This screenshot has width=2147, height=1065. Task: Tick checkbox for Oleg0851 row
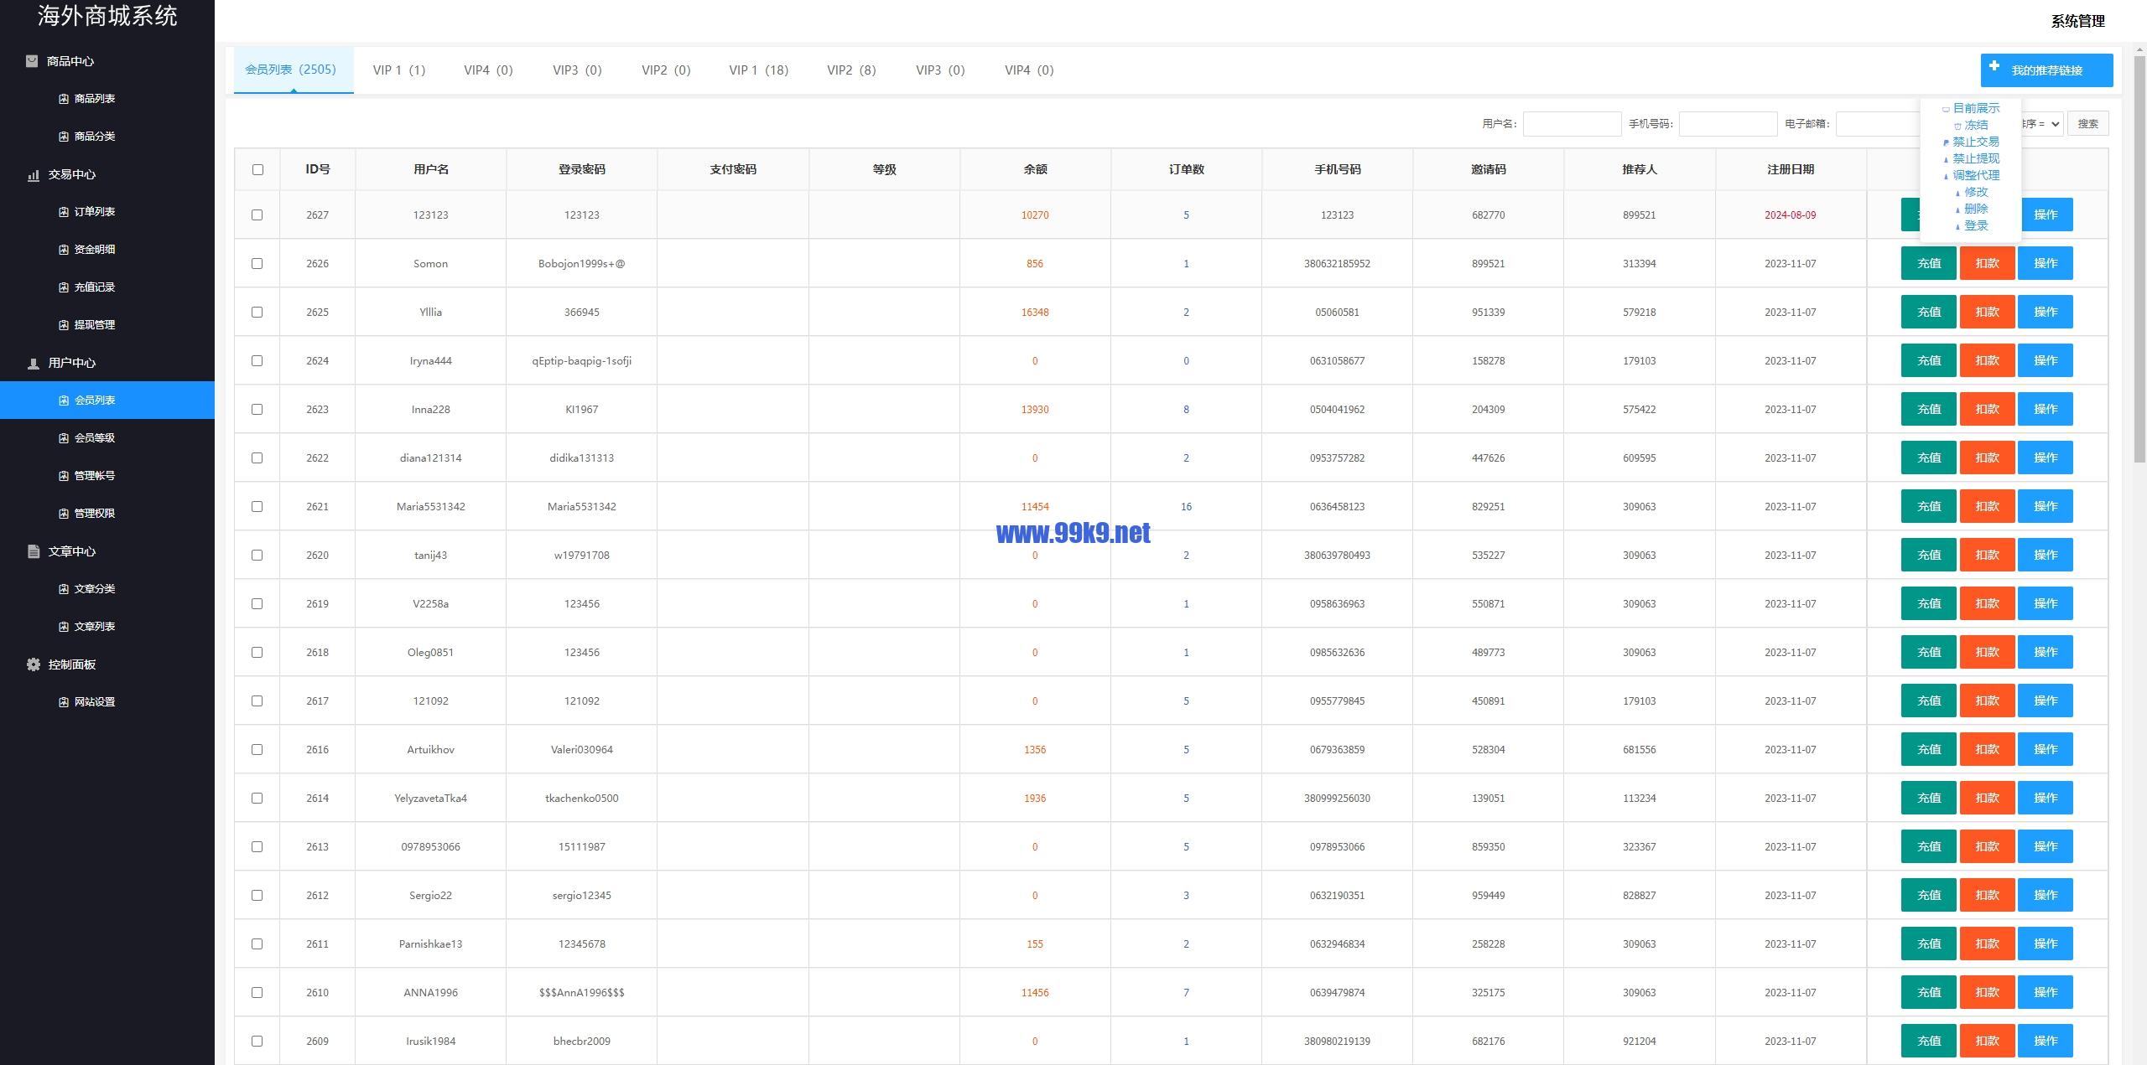pos(257,653)
